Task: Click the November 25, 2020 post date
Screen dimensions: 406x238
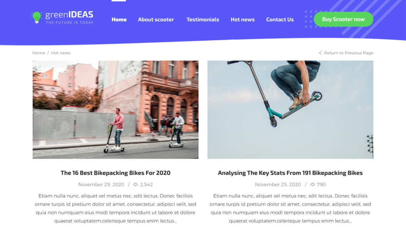Action: (x=278, y=185)
